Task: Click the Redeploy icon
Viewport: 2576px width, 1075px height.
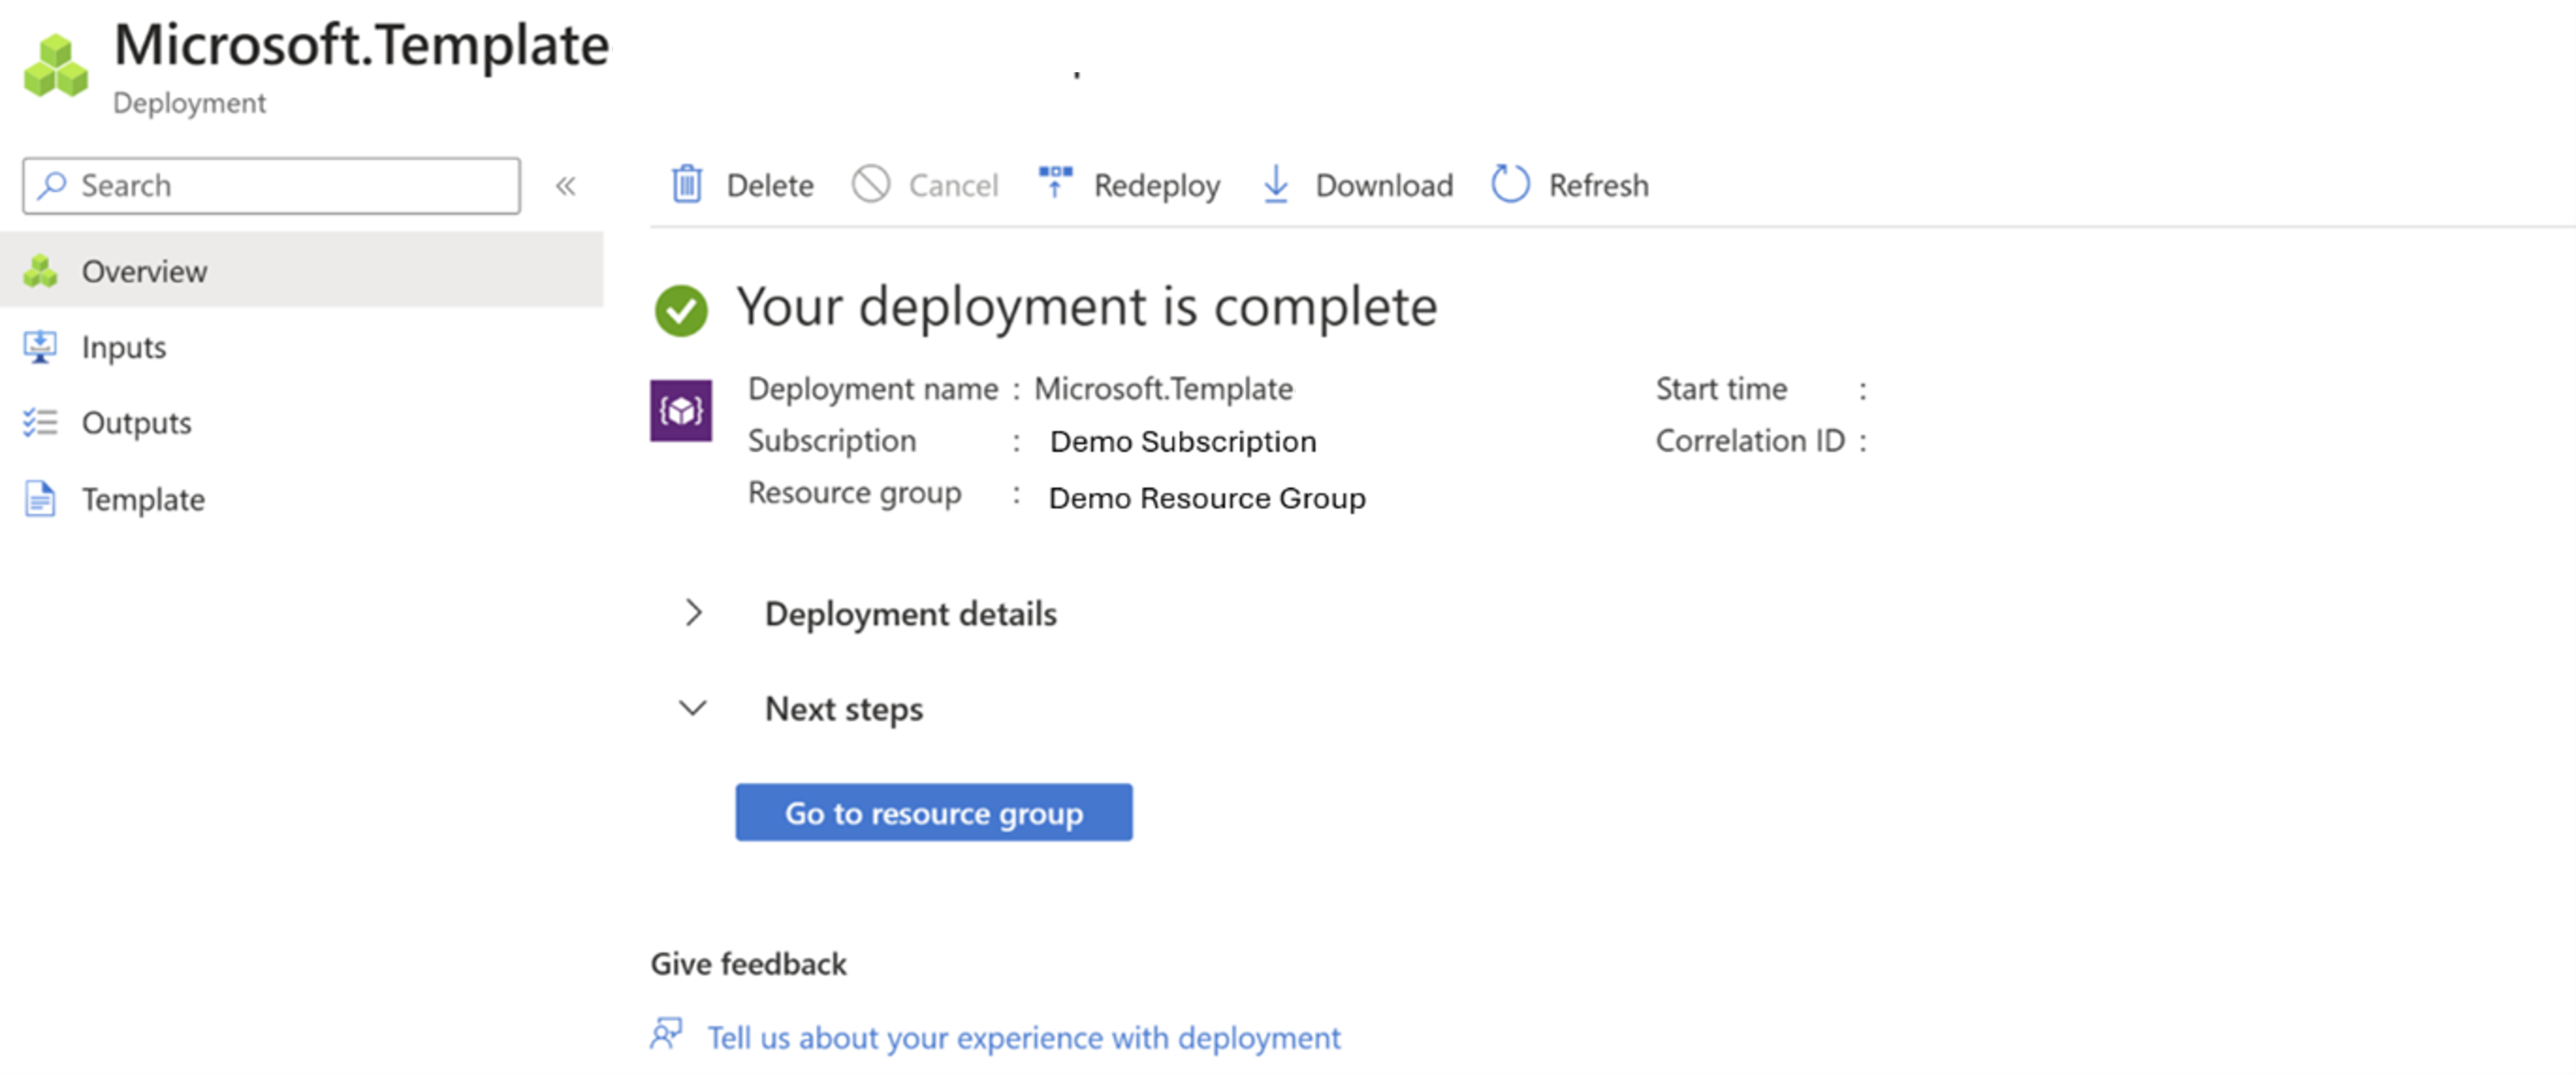Action: (x=1051, y=184)
